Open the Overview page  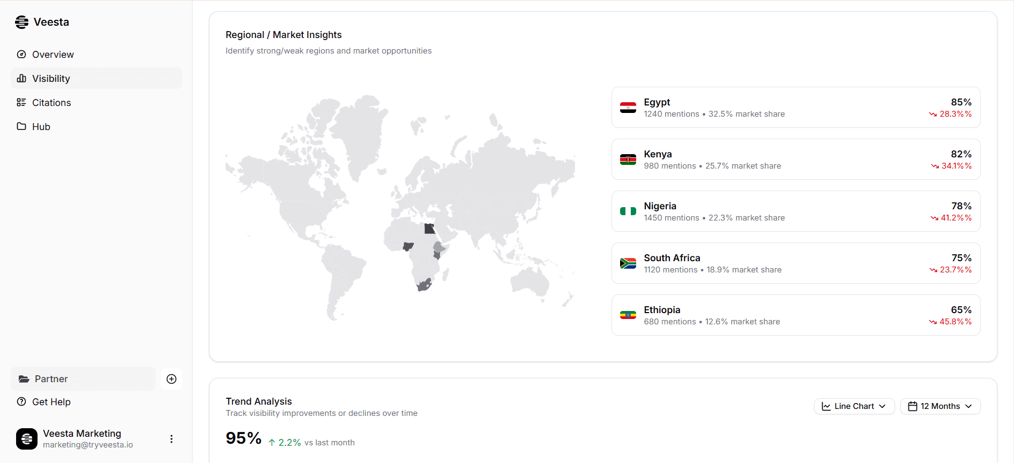pyautogui.click(x=53, y=55)
